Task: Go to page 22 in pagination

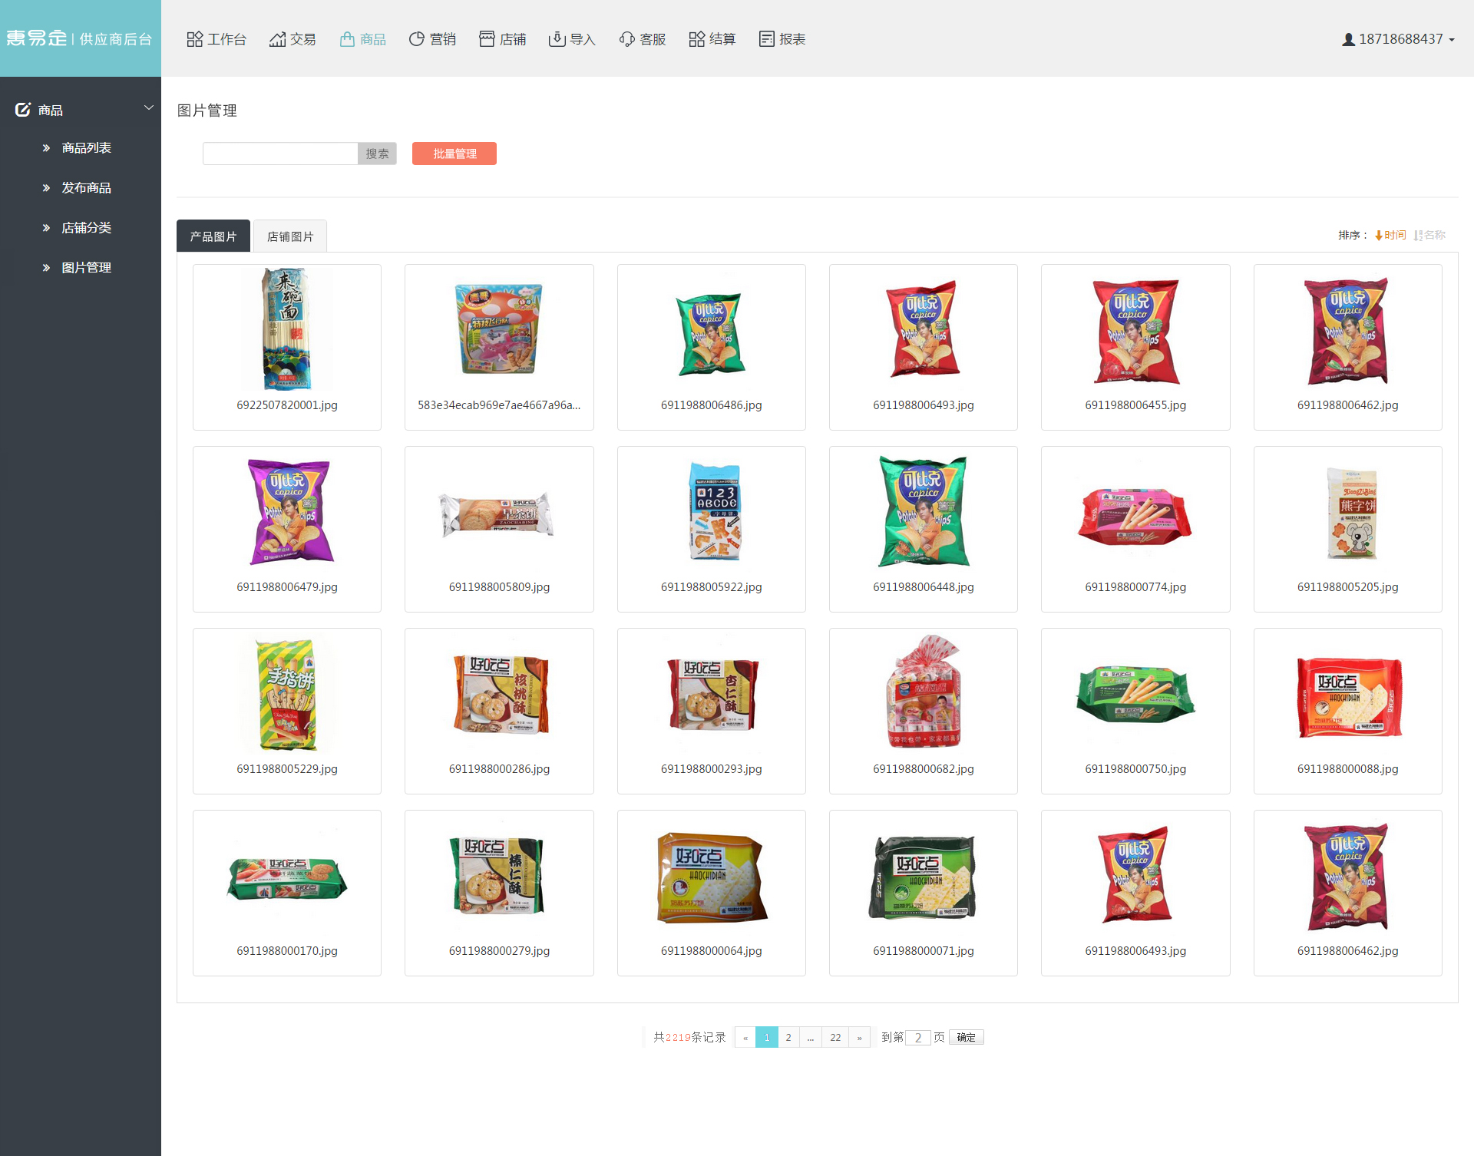Action: coord(835,1037)
